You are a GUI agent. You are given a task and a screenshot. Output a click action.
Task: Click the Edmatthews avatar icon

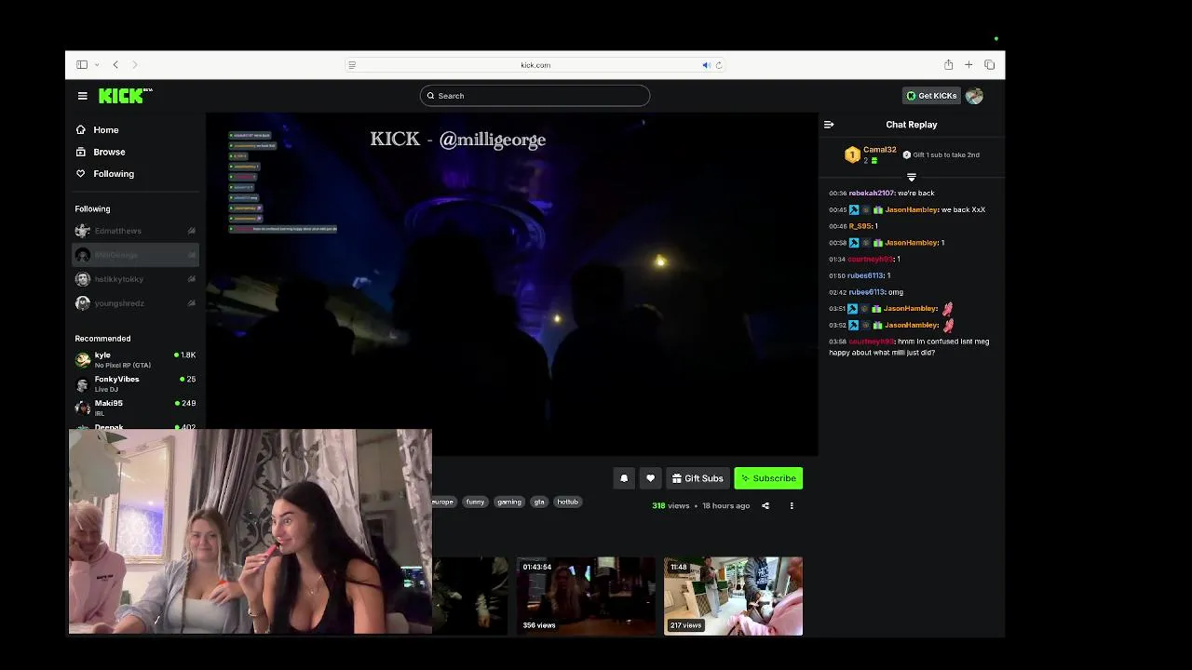coord(83,231)
